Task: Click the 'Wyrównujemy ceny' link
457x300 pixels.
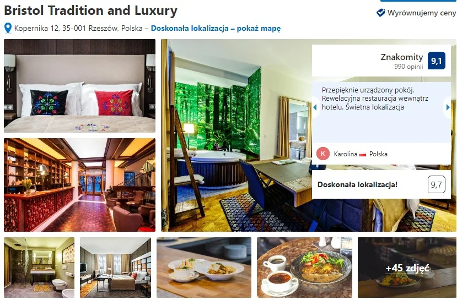Action: click(x=421, y=13)
